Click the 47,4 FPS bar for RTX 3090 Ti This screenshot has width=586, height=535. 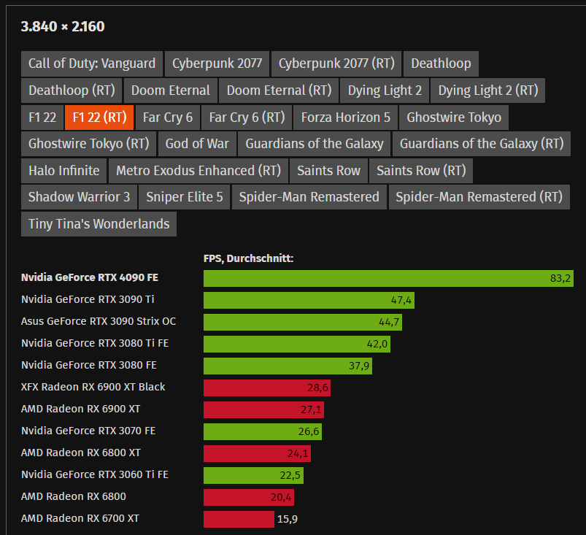pyautogui.click(x=309, y=300)
